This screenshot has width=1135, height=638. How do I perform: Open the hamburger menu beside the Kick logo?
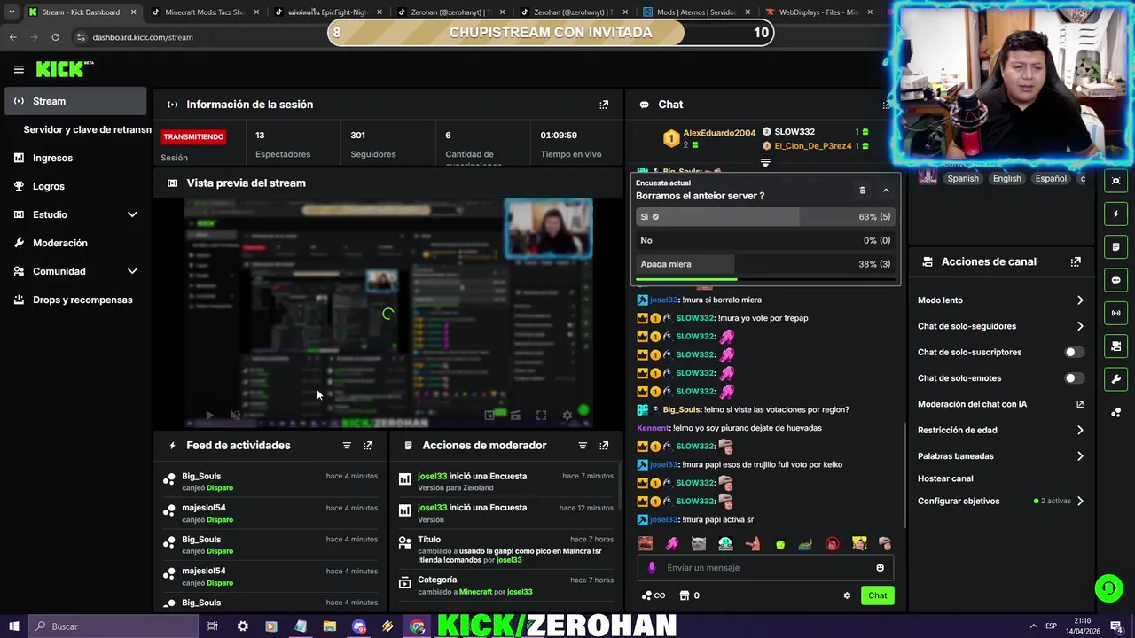(x=19, y=69)
